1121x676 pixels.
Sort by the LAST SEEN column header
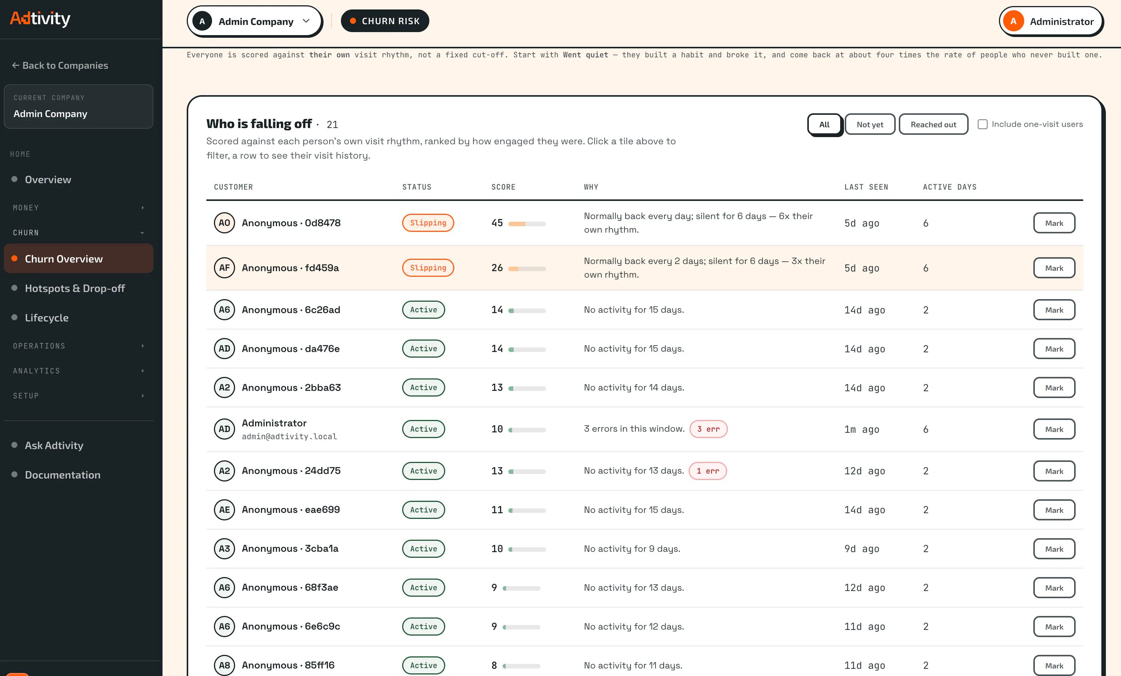(x=866, y=187)
